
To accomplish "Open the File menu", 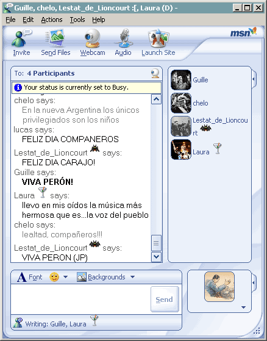I will point(10,20).
